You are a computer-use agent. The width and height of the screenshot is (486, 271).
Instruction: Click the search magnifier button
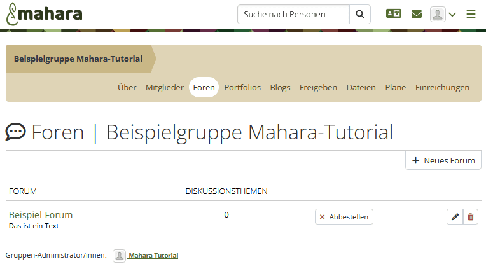coord(360,14)
